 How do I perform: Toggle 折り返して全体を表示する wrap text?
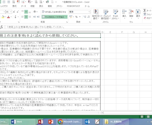(54, 12)
